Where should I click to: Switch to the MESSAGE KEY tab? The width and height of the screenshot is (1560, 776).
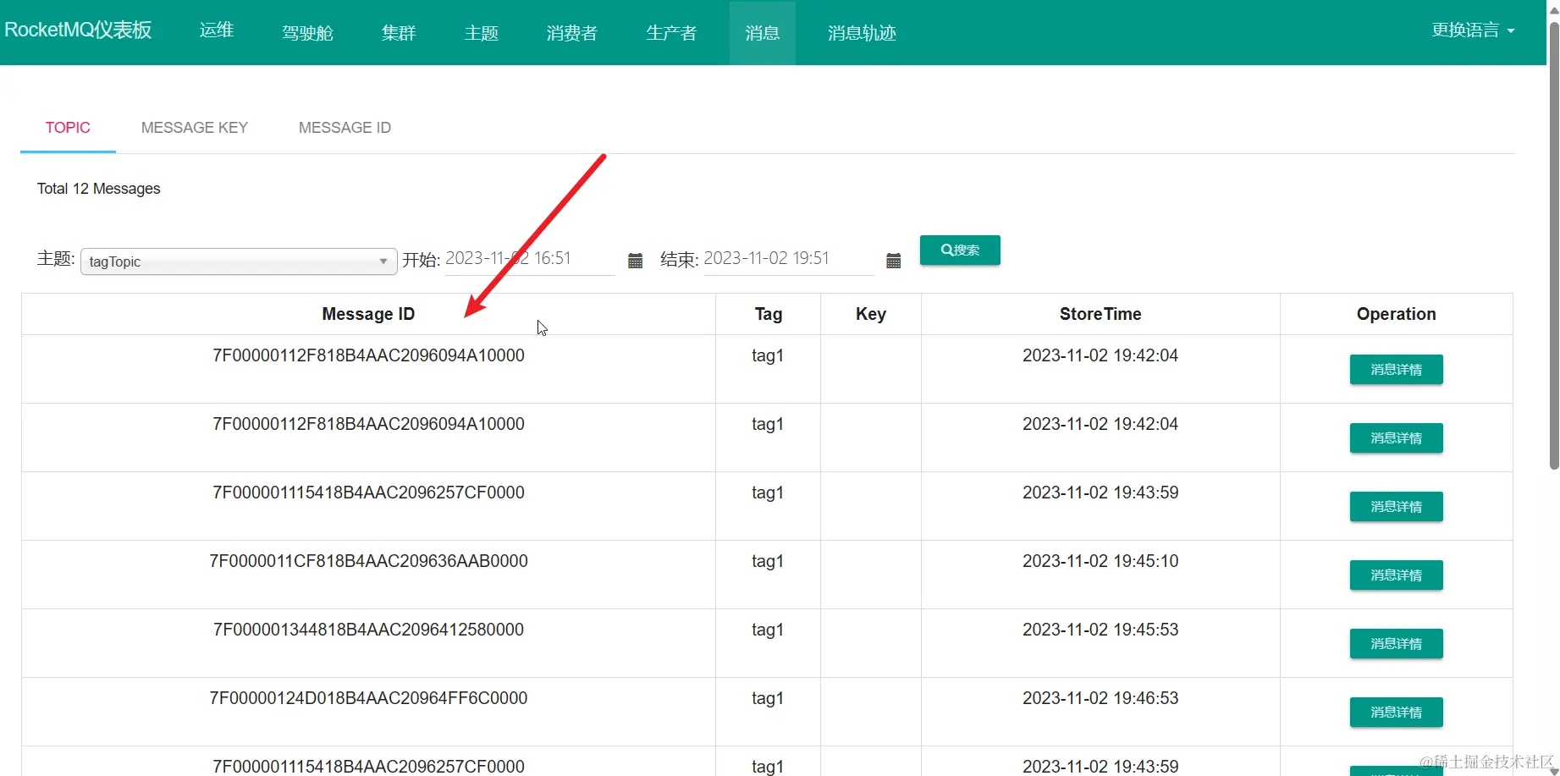pyautogui.click(x=195, y=128)
